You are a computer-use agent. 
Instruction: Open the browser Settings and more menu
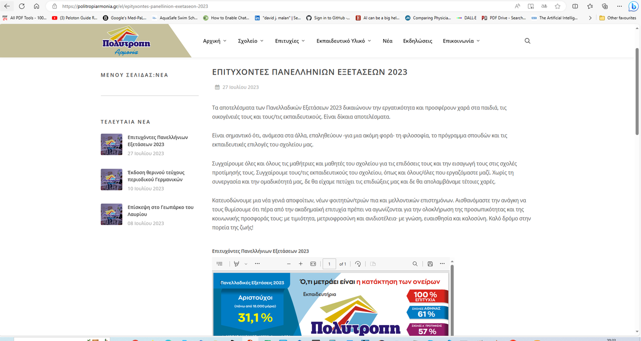pyautogui.click(x=619, y=6)
